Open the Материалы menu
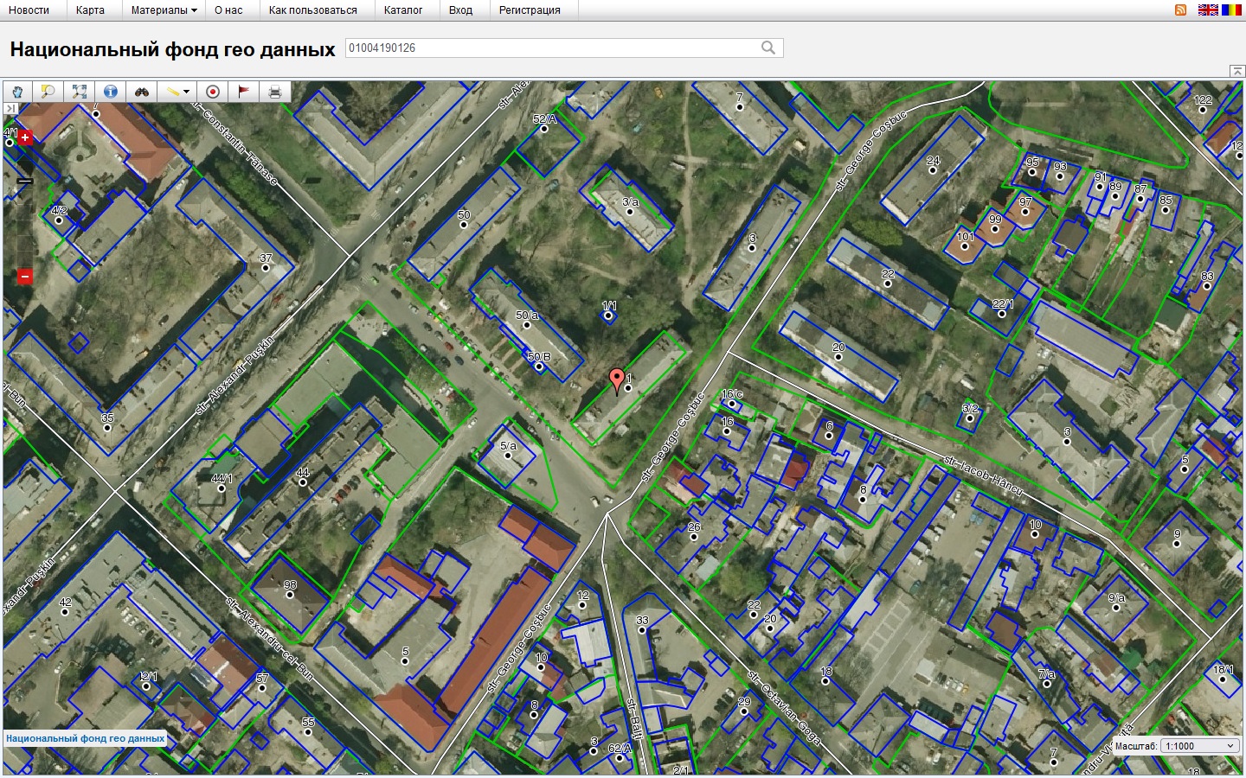This screenshot has width=1246, height=778. 164,10
